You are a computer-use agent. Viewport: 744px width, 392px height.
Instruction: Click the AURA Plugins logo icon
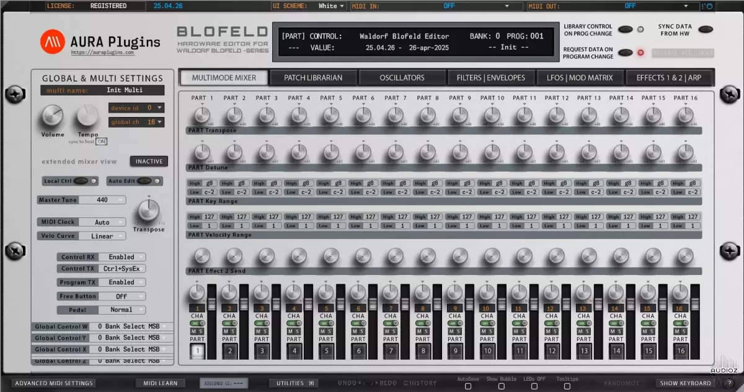pyautogui.click(x=53, y=41)
